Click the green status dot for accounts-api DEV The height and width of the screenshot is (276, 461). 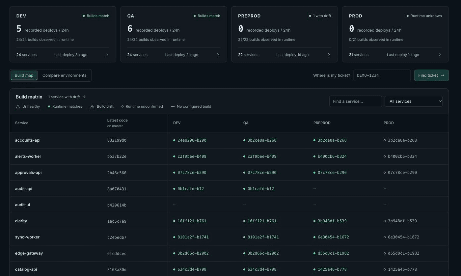(x=174, y=140)
